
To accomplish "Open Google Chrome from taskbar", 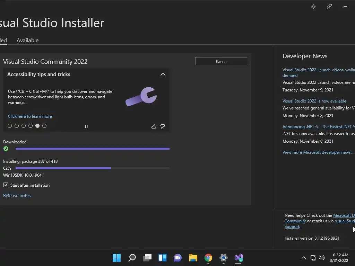I will 208,258.
